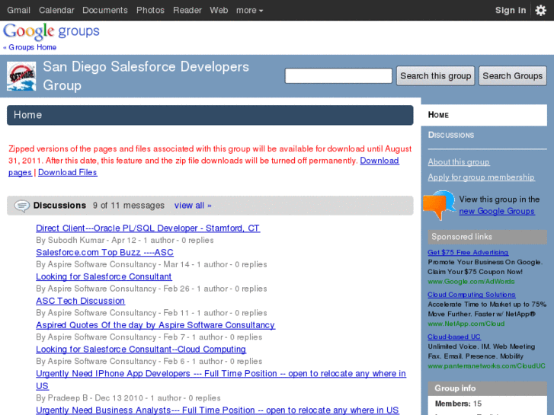Open Salesforce.com Top Buzz ASC thread

(x=104, y=252)
